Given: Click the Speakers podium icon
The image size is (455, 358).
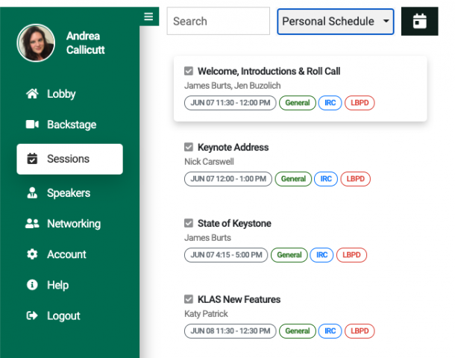Looking at the screenshot, I should (32, 193).
